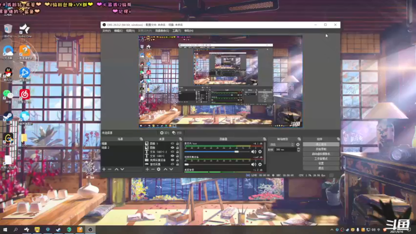Move the selected source up
Viewport: 416px width, 234px height.
coord(165,170)
